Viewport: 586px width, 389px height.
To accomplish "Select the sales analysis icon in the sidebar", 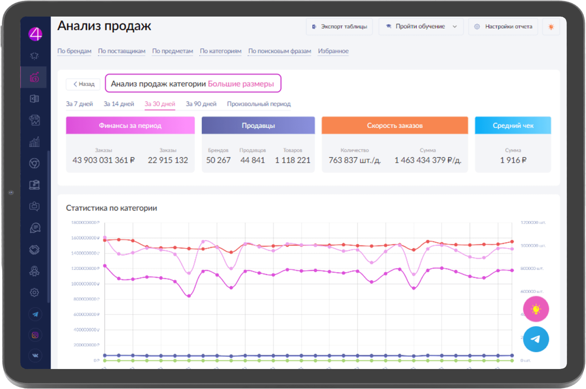I will (x=35, y=77).
